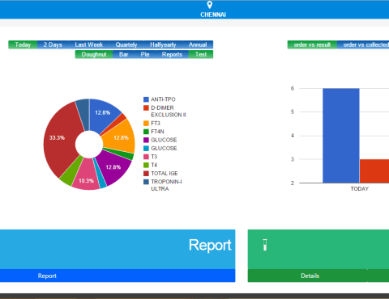Click the 10.3% pink doughnut slice
The image size is (389, 299).
pyautogui.click(x=87, y=175)
